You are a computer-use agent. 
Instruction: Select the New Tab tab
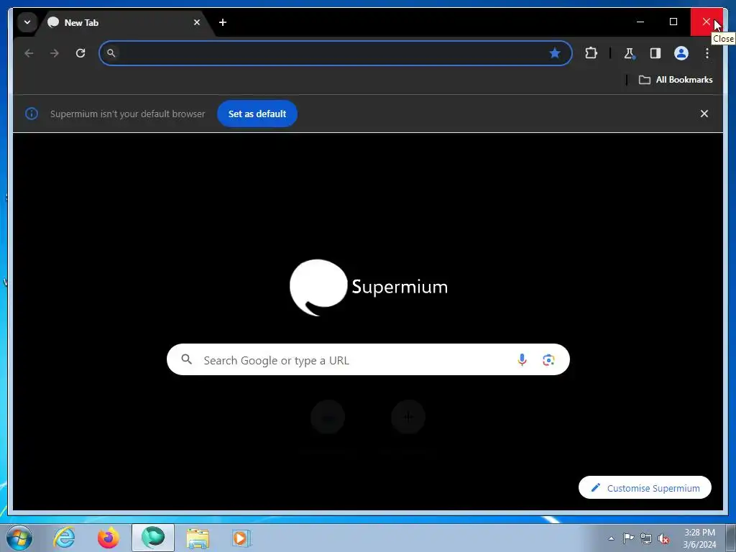click(x=125, y=22)
